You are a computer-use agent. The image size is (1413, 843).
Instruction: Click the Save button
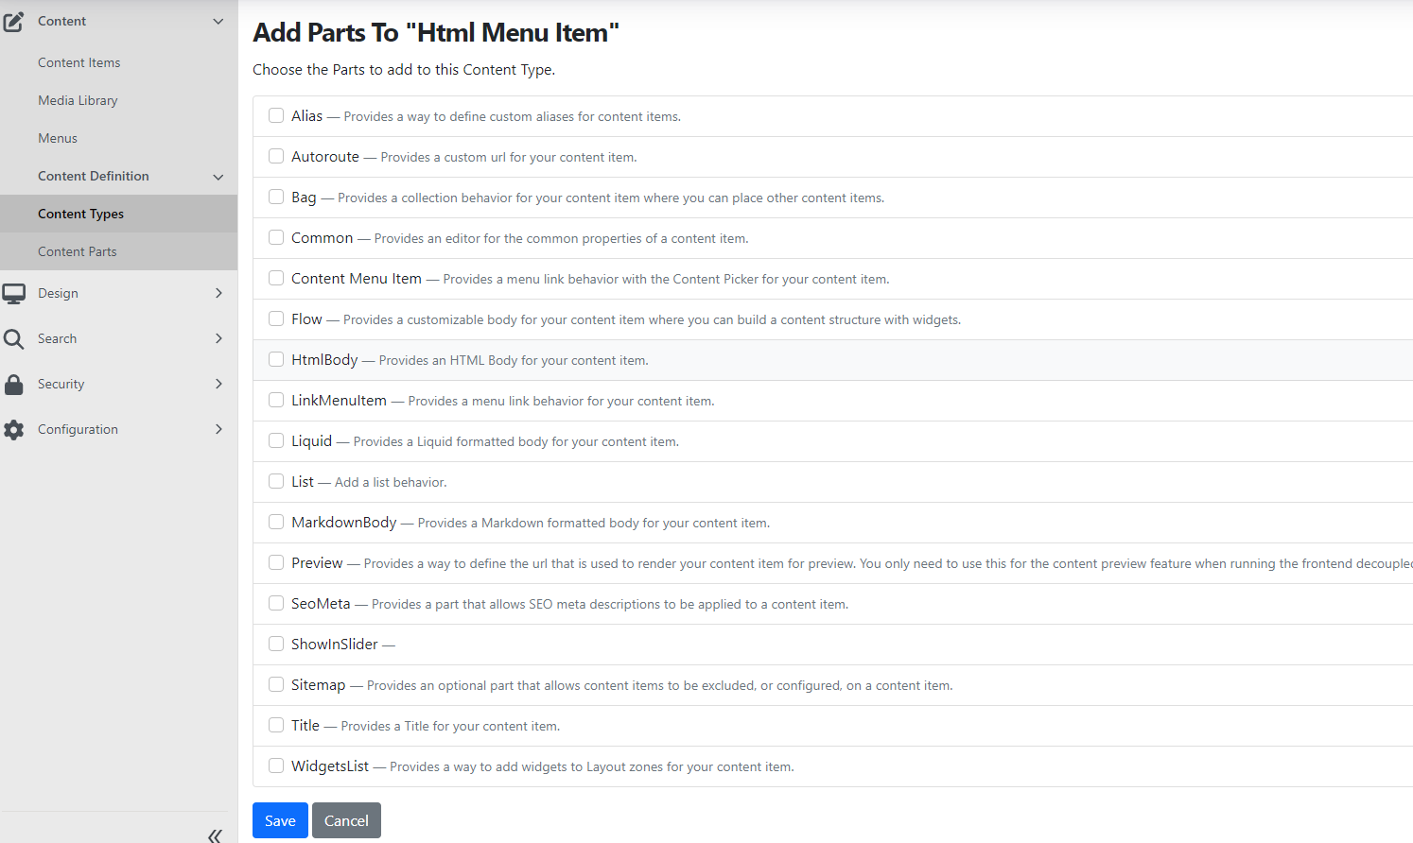tap(280, 820)
